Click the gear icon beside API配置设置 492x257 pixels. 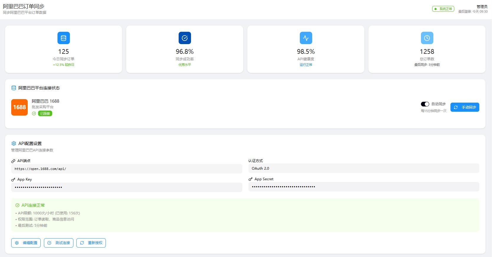pos(14,143)
